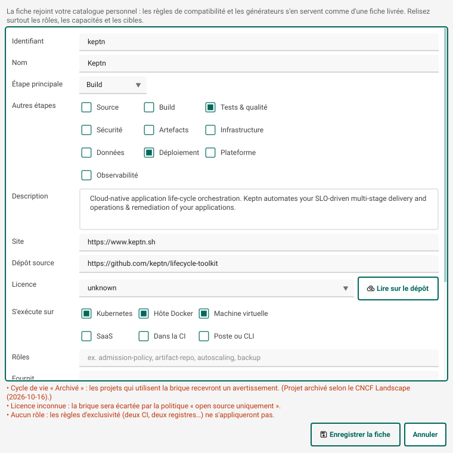The image size is (453, 453).
Task: Click the S'exécute sur label
Action: coord(33,312)
